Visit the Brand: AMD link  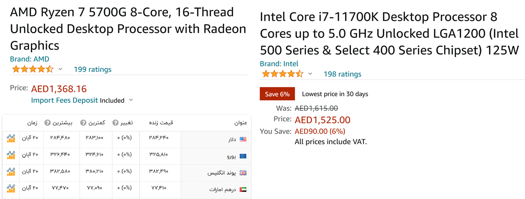click(30, 59)
